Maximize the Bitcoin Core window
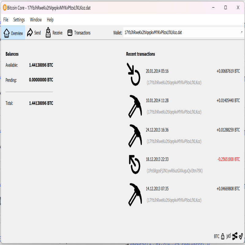 click(x=225, y=7)
